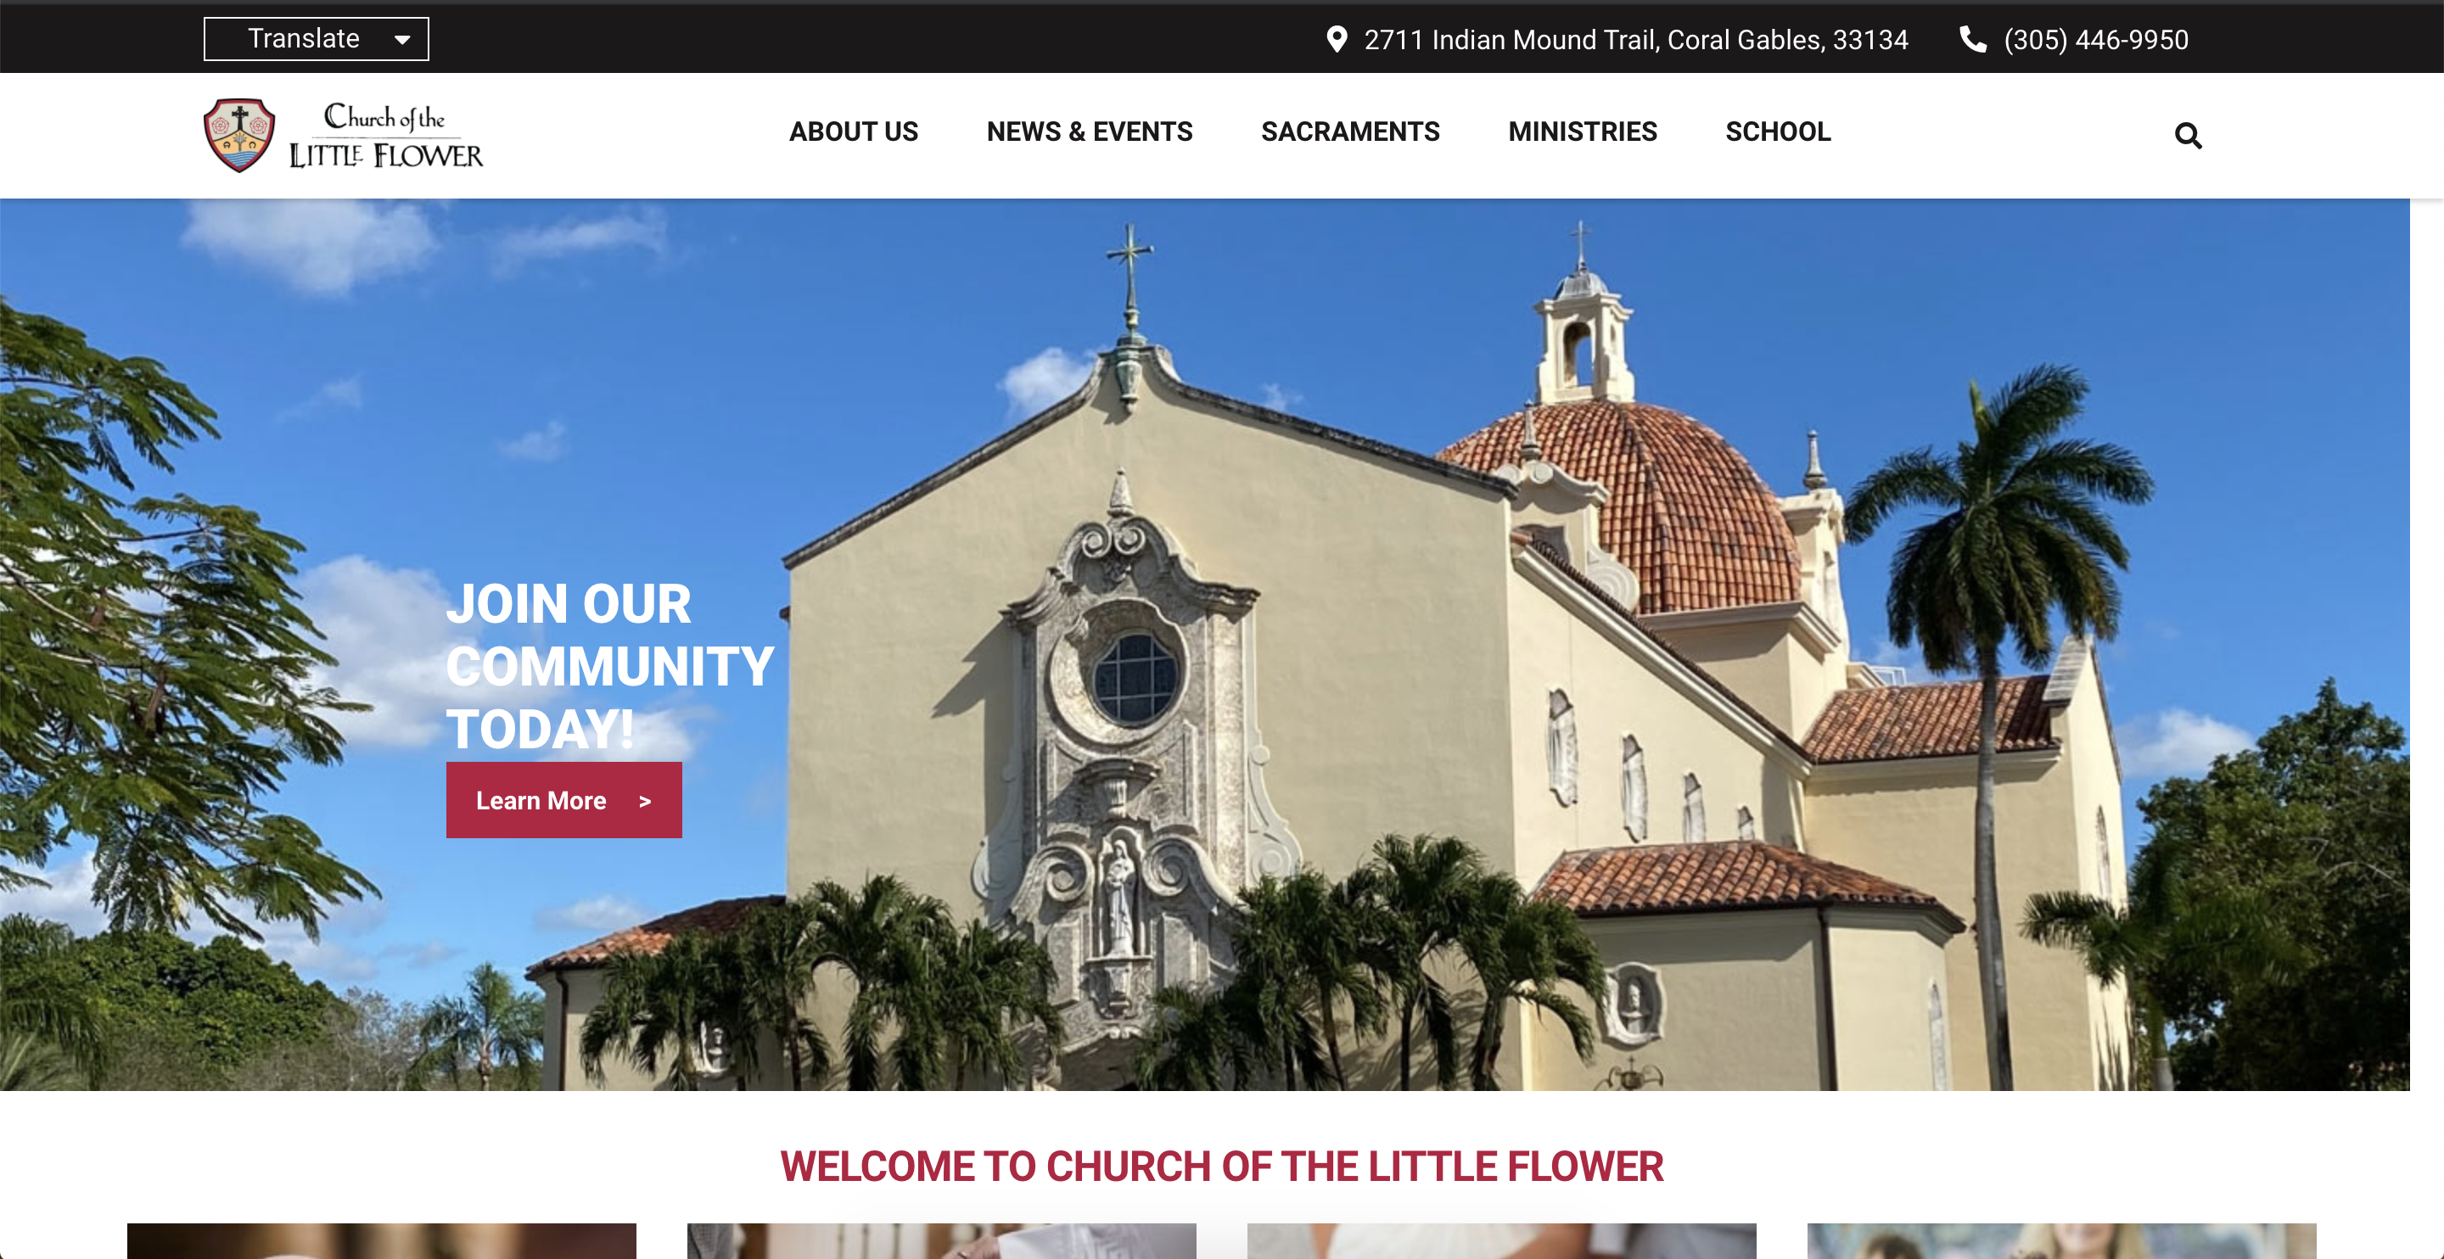Open the Ministries menu
2444x1259 pixels.
pos(1582,131)
